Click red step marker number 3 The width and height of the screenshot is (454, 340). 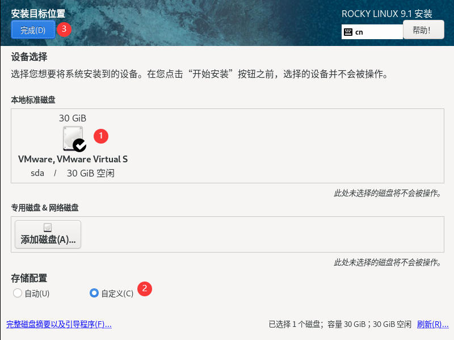click(64, 29)
